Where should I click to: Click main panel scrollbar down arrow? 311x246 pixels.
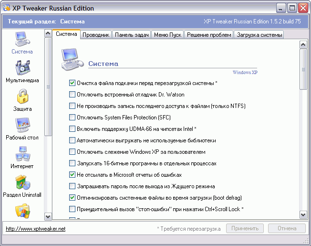[x=303, y=214]
